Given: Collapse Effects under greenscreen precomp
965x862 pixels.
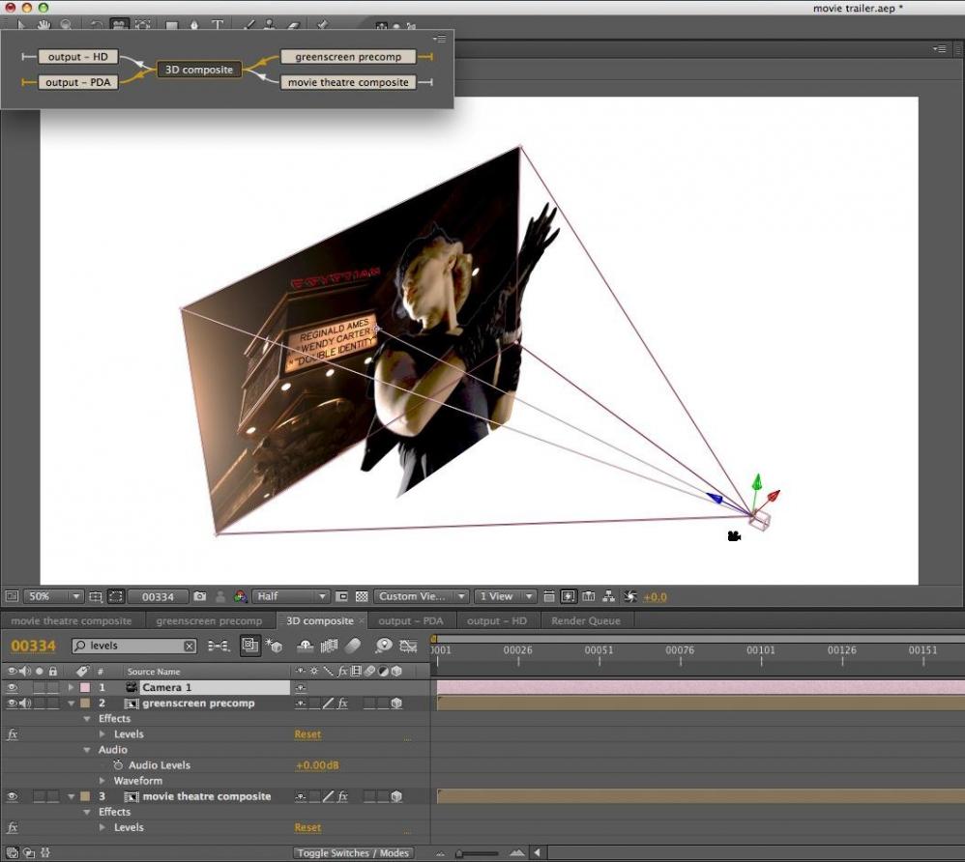Looking at the screenshot, I should click(x=87, y=719).
